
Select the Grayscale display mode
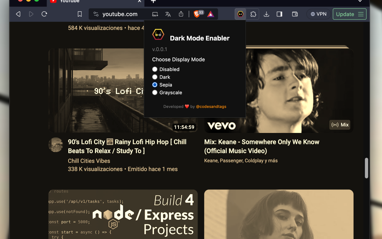(155, 93)
